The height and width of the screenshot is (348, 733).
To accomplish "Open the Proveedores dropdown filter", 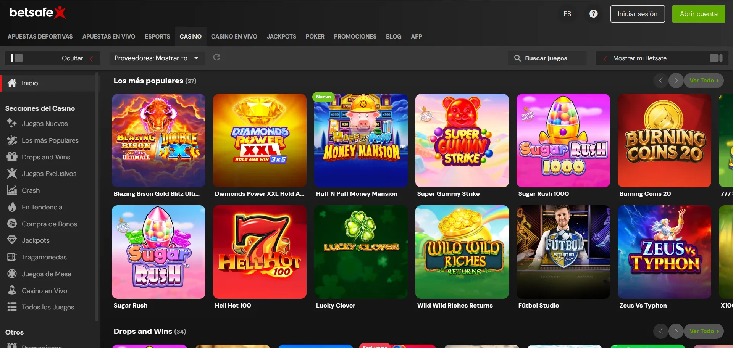I will (157, 58).
